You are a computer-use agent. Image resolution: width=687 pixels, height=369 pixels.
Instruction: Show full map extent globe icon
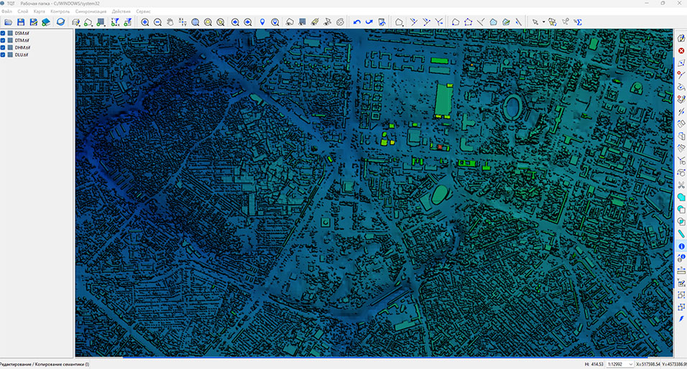pyautogui.click(x=195, y=22)
